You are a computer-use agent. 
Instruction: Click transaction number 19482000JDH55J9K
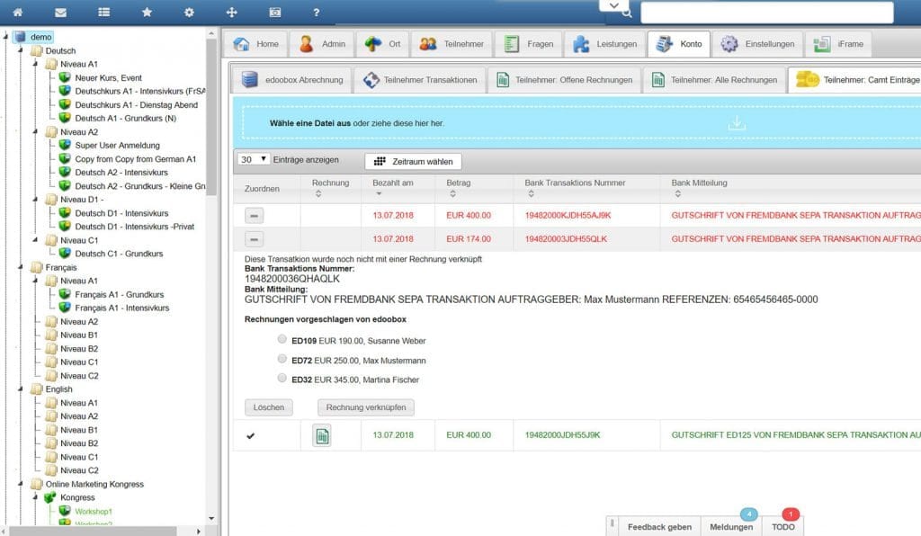click(562, 435)
